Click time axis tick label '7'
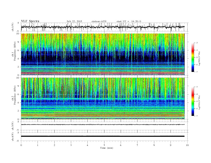Viewport: 211px width, 163px height. 137,145
